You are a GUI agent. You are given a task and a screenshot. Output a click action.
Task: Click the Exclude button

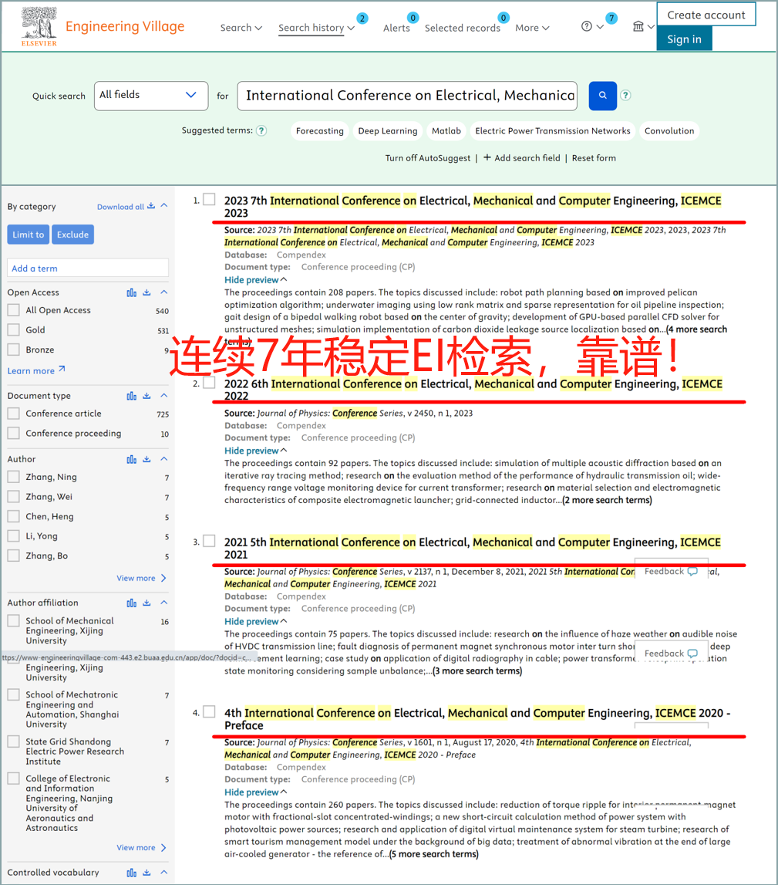(72, 235)
